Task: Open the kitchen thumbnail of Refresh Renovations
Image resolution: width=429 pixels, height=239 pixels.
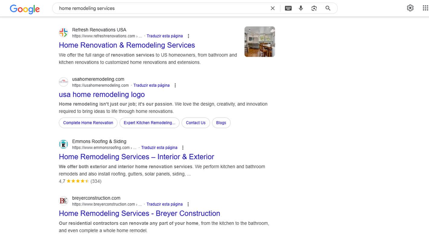Action: pyautogui.click(x=260, y=42)
